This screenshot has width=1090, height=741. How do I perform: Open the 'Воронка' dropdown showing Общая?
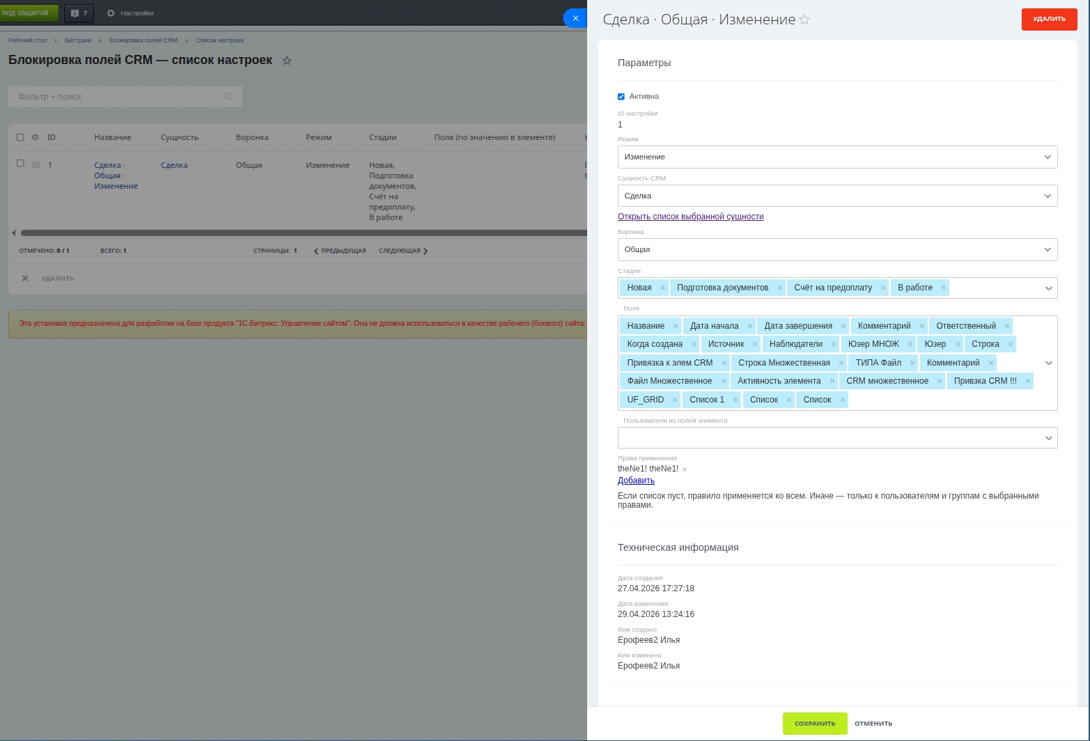click(837, 249)
